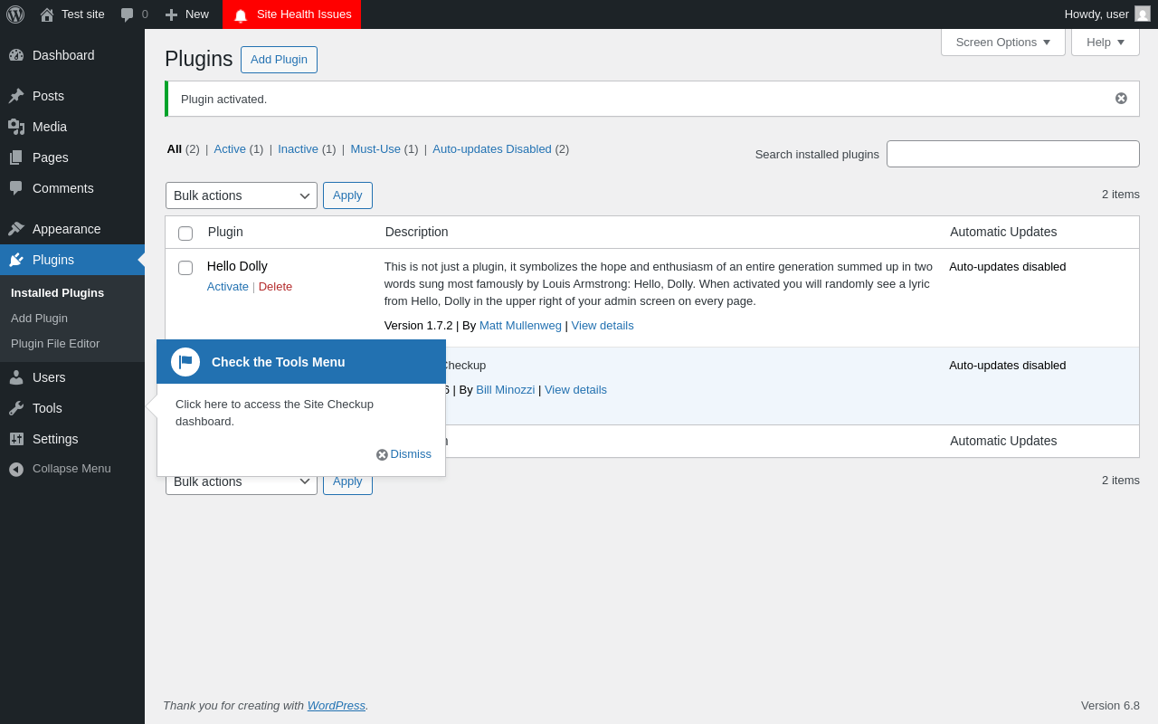Filter plugins by Must-Use
Viewport: 1158px width, 724px height.
click(x=375, y=148)
